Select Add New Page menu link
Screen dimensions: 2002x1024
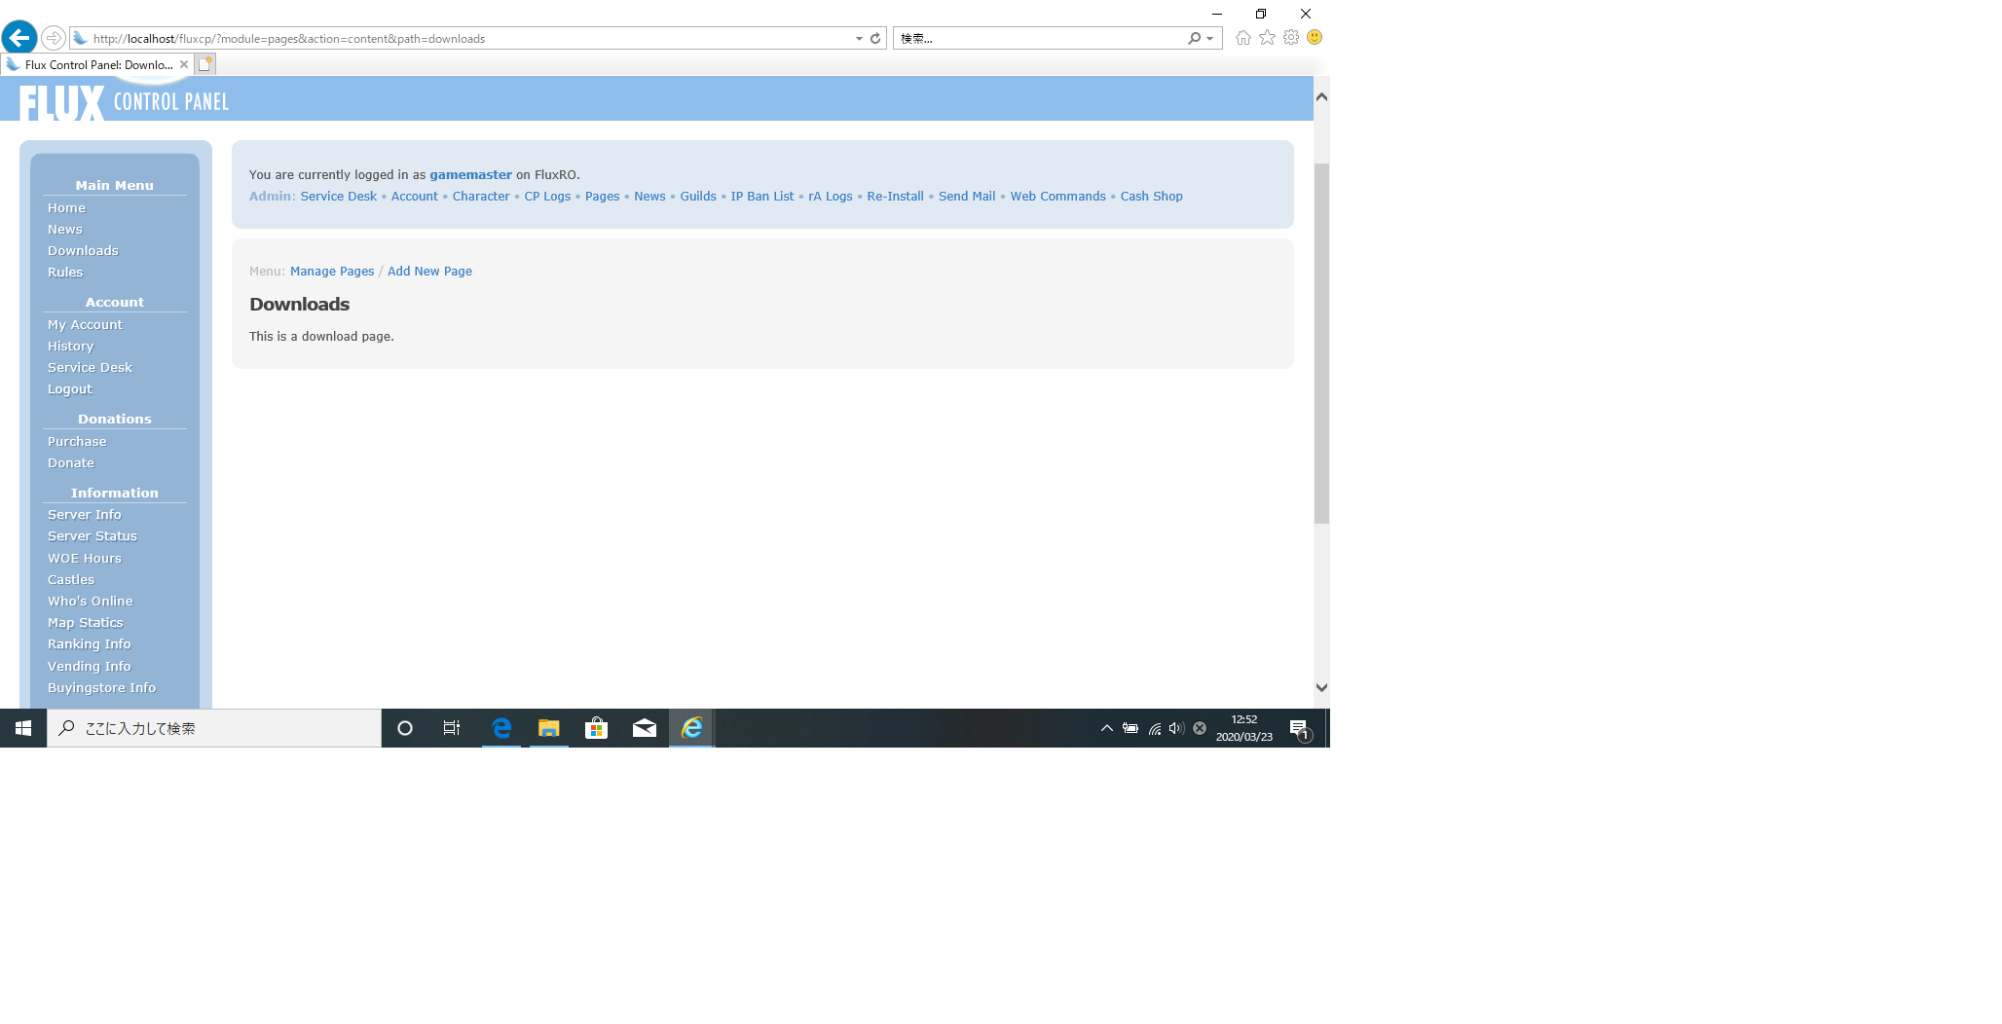pyautogui.click(x=429, y=272)
